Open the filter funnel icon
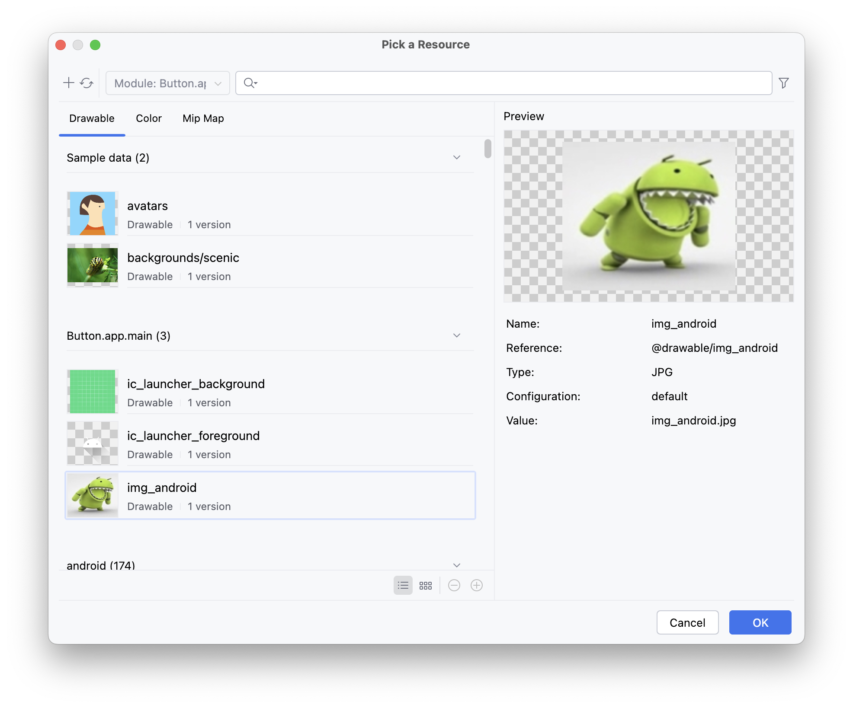853x708 pixels. pyautogui.click(x=783, y=83)
